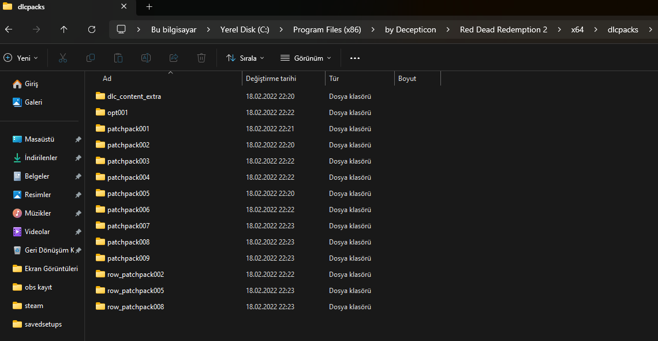The height and width of the screenshot is (341, 658).
Task: Navigate back with the Back arrow
Action: [9, 29]
